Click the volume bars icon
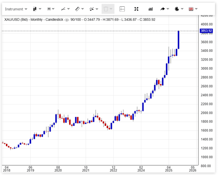Viewport: 219px width, 175px height. (x=150, y=9)
